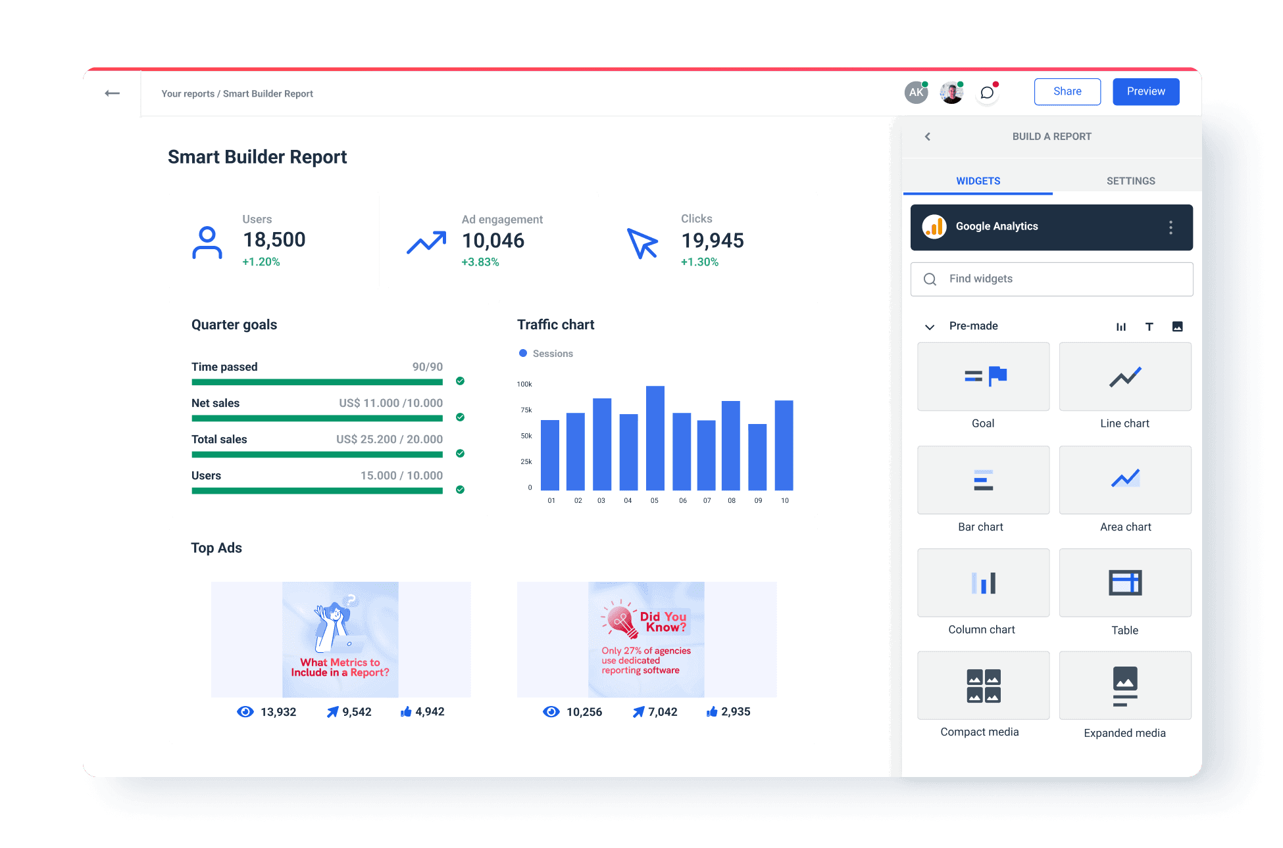Click the Net sales progress bar

pyautogui.click(x=316, y=418)
